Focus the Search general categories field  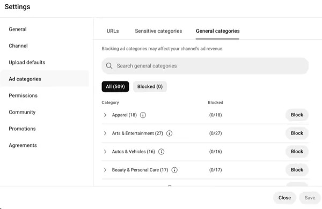[x=205, y=66]
